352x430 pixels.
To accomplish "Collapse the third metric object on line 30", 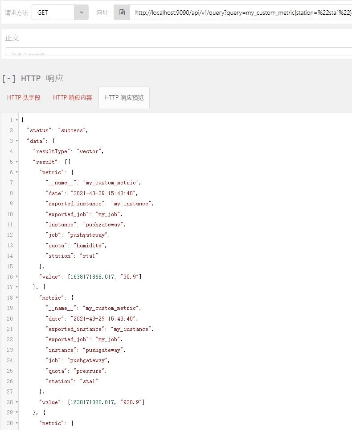I will click(16, 423).
